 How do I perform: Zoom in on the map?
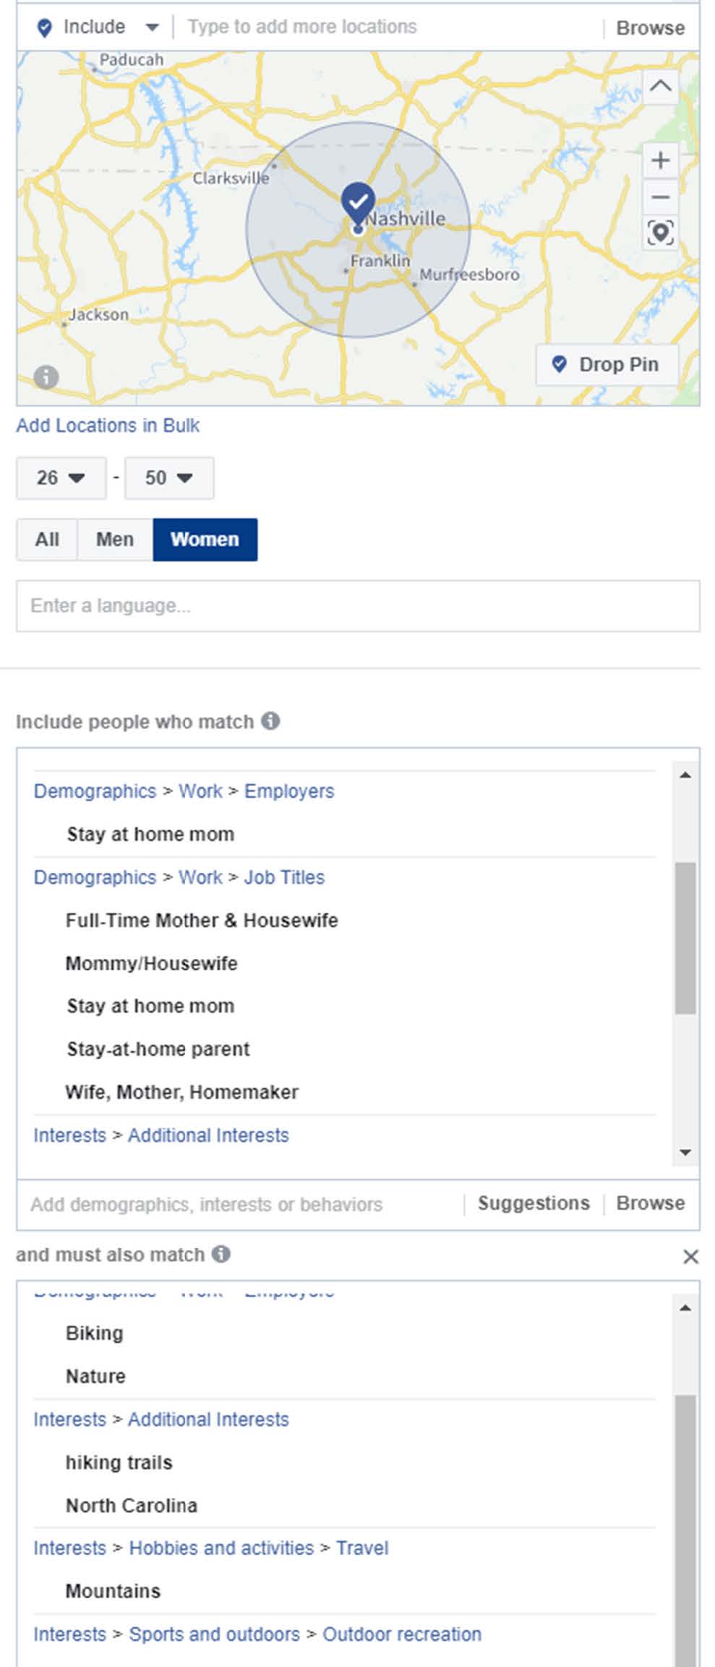(x=659, y=160)
